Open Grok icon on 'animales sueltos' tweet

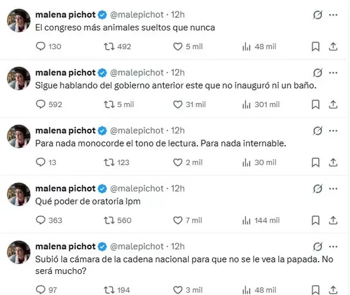[317, 15]
